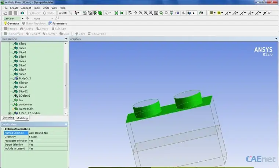Image resolution: width=279 pixels, height=168 pixels.
Task: Click the image capture camera icon
Action: coord(22,13)
